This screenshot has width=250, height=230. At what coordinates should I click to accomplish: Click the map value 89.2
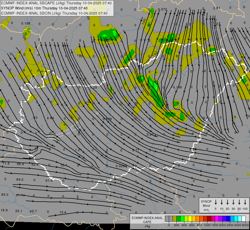click(20, 180)
